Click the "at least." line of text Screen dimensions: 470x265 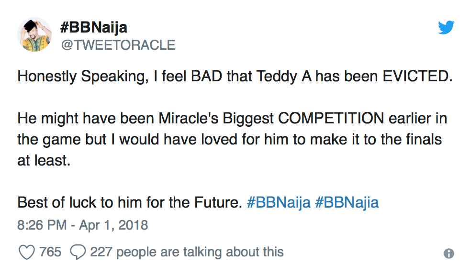(44, 160)
